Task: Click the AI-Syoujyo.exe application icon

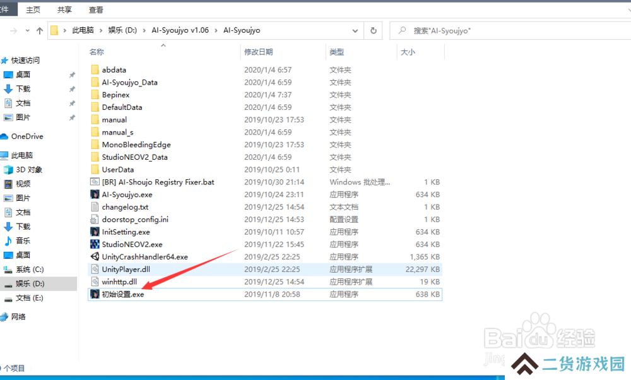Action: coord(95,194)
